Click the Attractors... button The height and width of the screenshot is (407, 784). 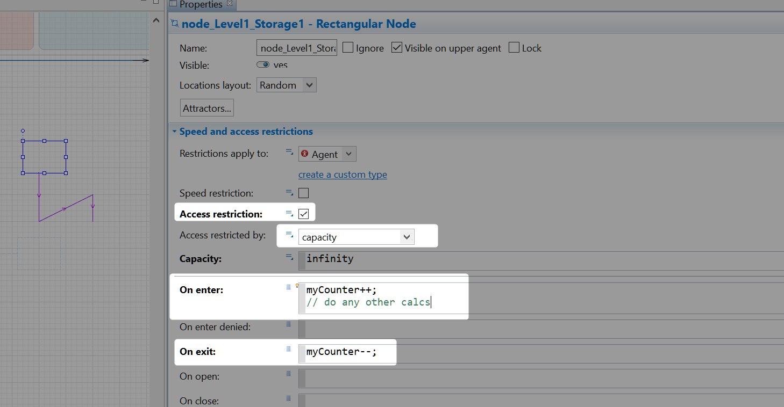click(207, 108)
